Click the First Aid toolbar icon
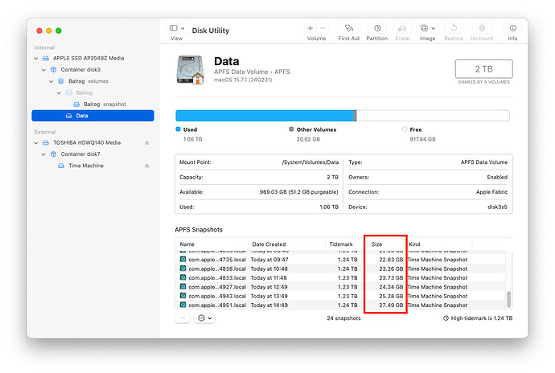The height and width of the screenshot is (373, 555). (x=348, y=29)
